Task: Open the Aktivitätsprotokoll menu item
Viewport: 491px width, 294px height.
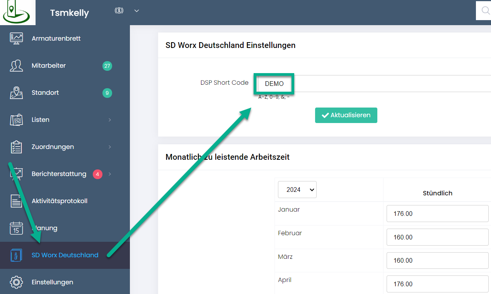Action: click(x=65, y=201)
